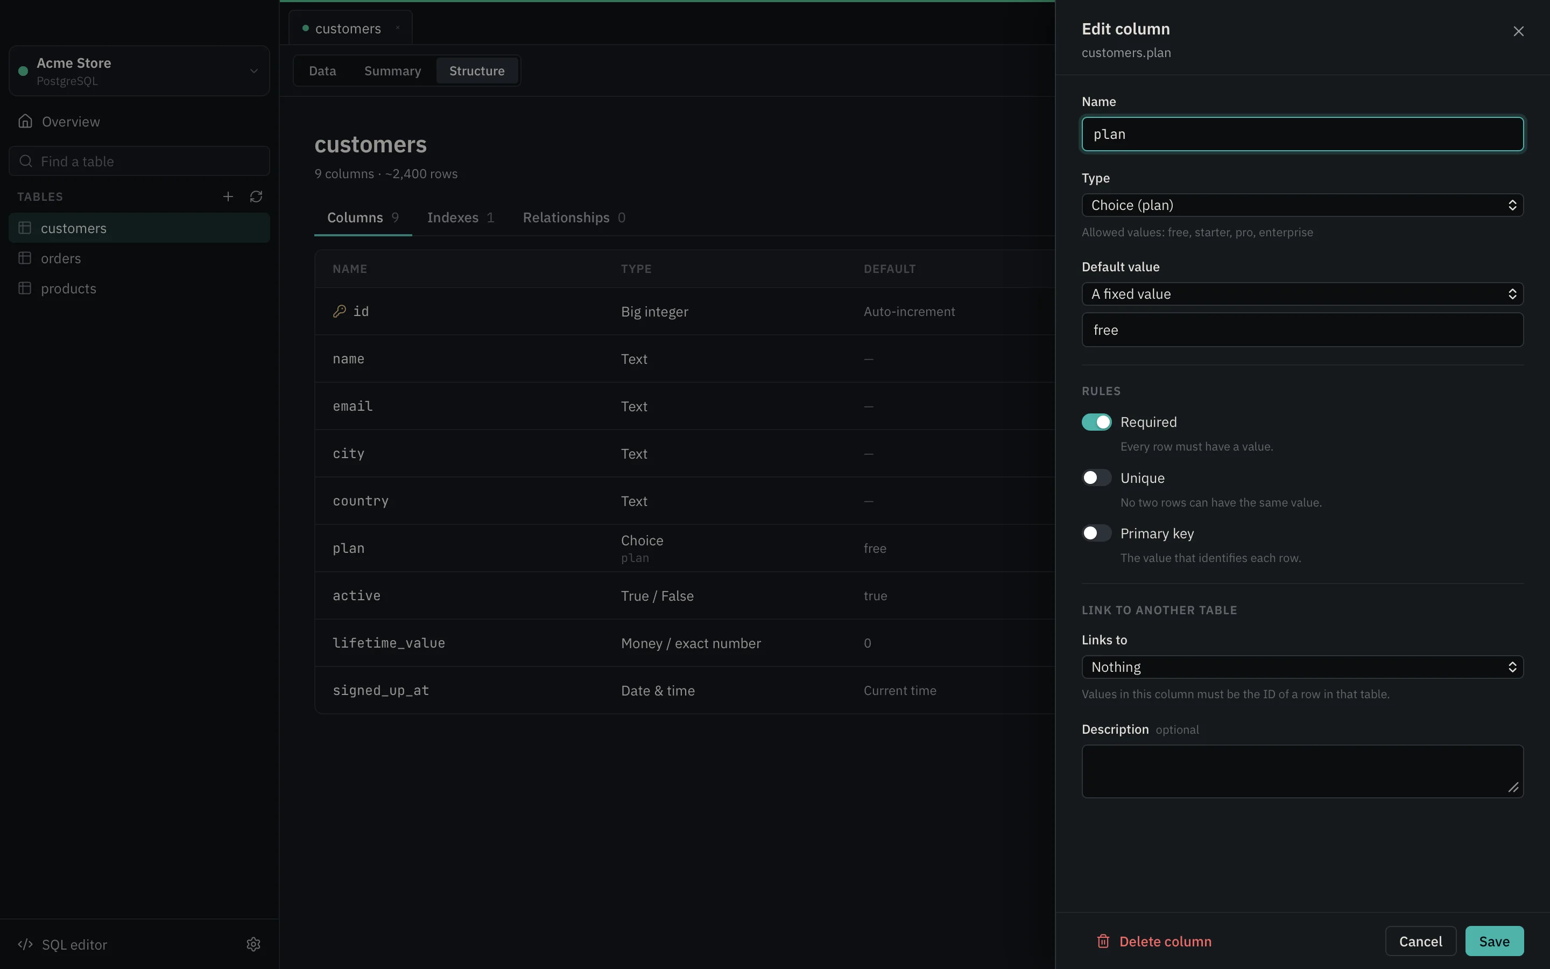Open the Indexes tab
Viewport: 1550px width, 969px height.
(461, 218)
